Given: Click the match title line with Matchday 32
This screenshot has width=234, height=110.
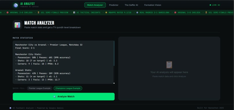Looking at the screenshot, I should point(49,45).
